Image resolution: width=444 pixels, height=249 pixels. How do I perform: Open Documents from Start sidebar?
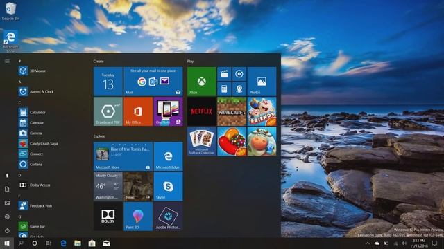coord(7,189)
